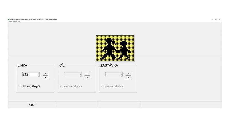This screenshot has width=229, height=128.
Task: Decrease the CÍL value with down arrow
Action: pyautogui.click(x=87, y=77)
